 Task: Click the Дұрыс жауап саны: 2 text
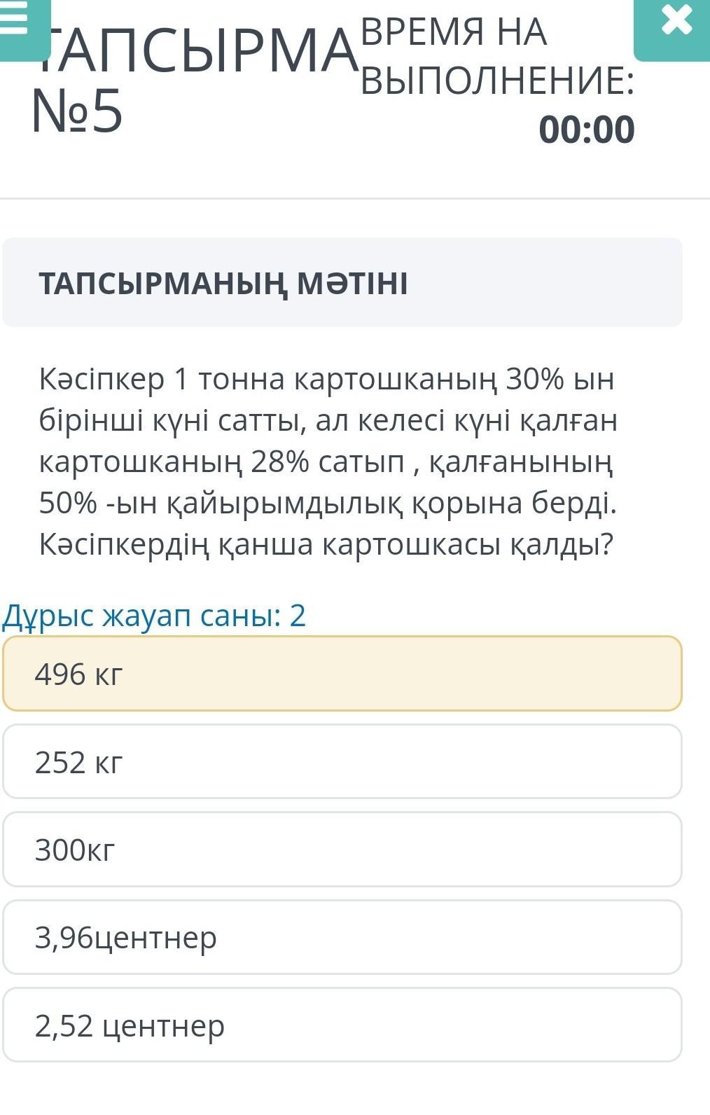pos(154,616)
